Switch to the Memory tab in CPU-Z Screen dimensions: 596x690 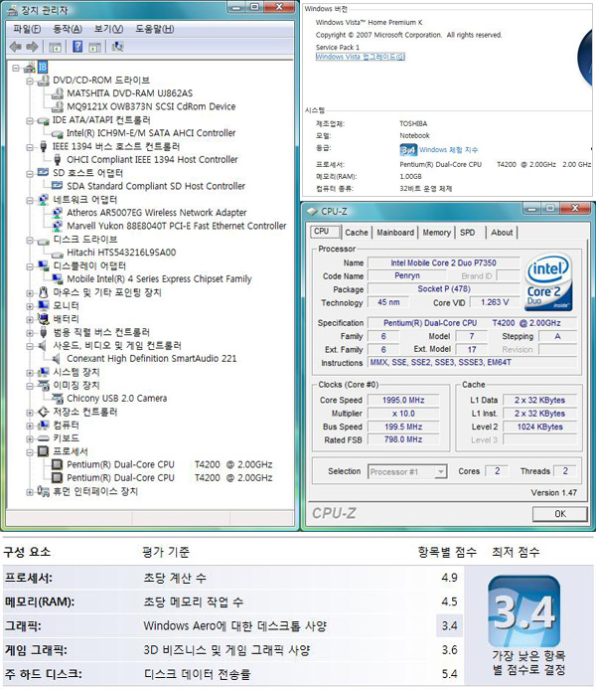436,233
